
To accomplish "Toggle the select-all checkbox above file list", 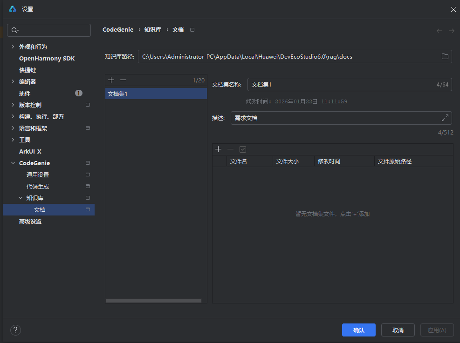I will coord(243,149).
